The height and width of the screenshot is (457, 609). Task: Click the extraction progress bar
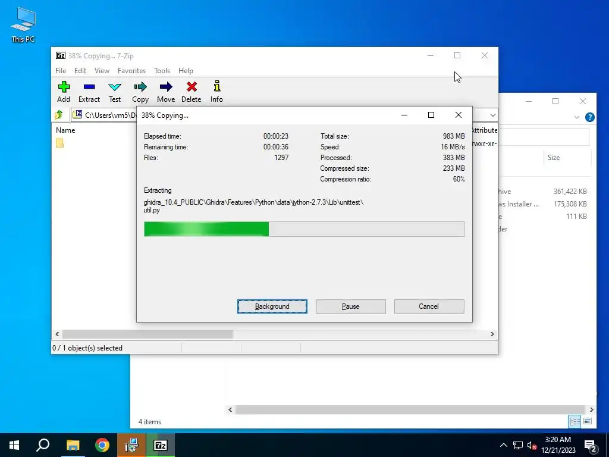point(304,229)
